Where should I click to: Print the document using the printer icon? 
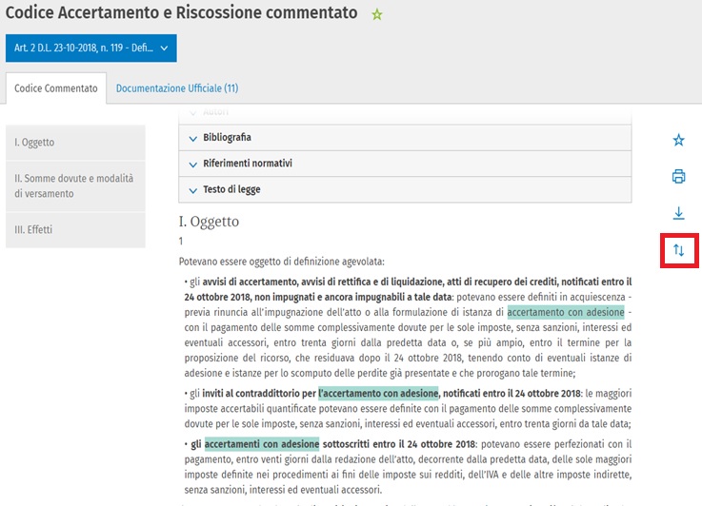(678, 176)
